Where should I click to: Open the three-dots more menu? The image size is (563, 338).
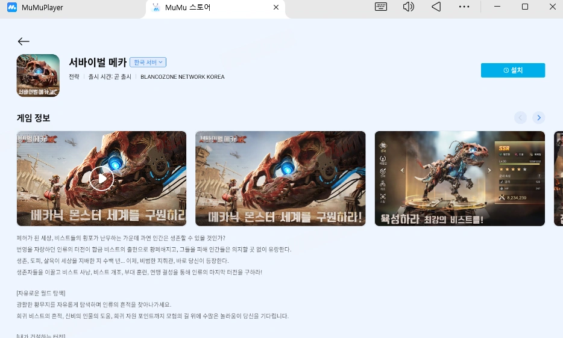[x=464, y=7]
